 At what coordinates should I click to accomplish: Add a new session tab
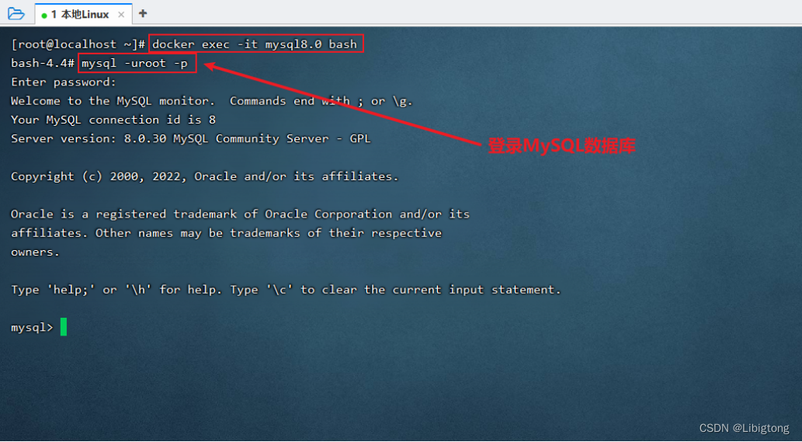143,13
